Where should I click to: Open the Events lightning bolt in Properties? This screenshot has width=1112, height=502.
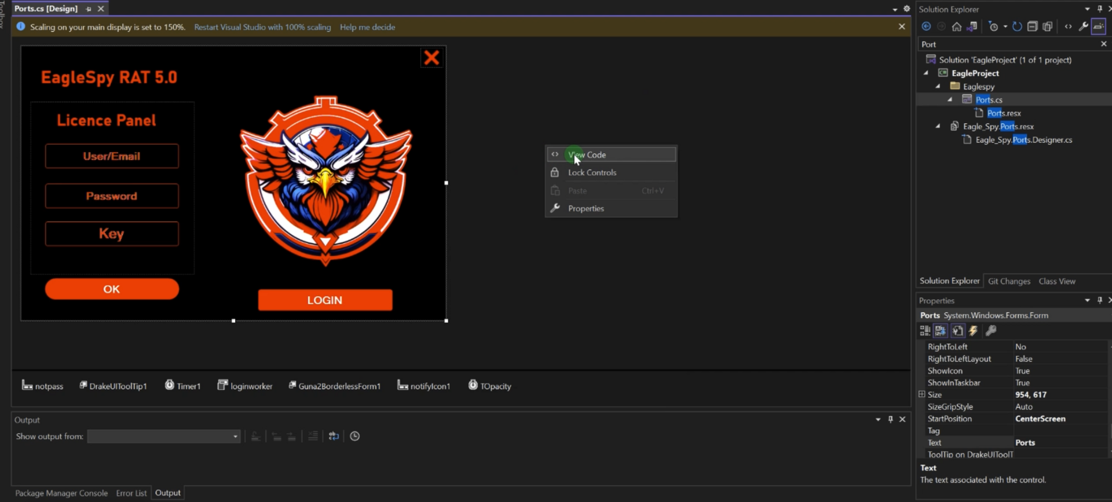974,331
